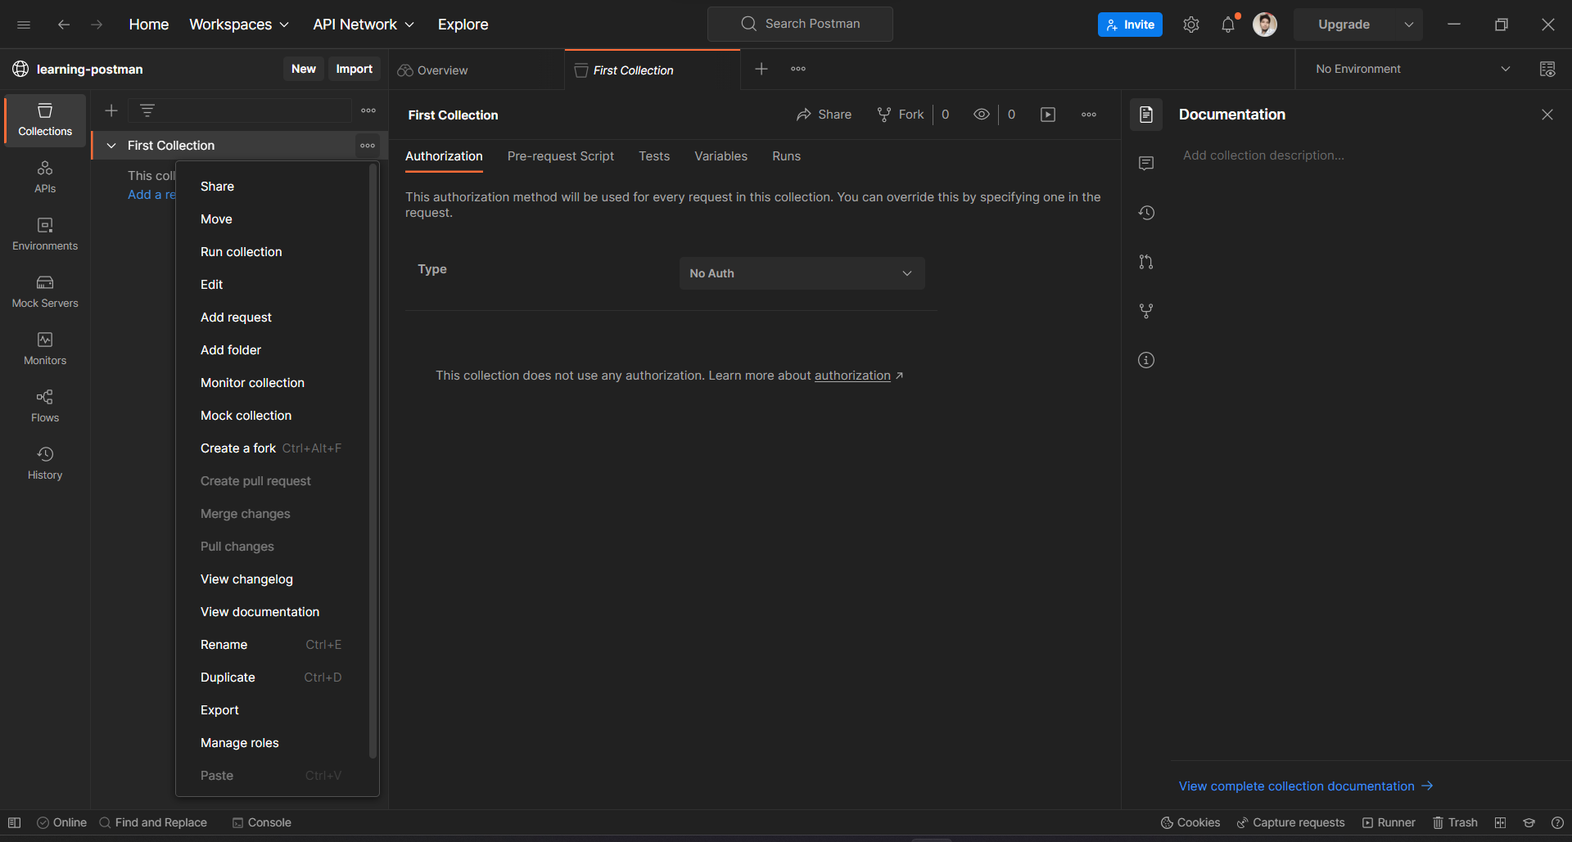Expand the Upgrade dropdown arrow
The width and height of the screenshot is (1572, 842).
1409,25
